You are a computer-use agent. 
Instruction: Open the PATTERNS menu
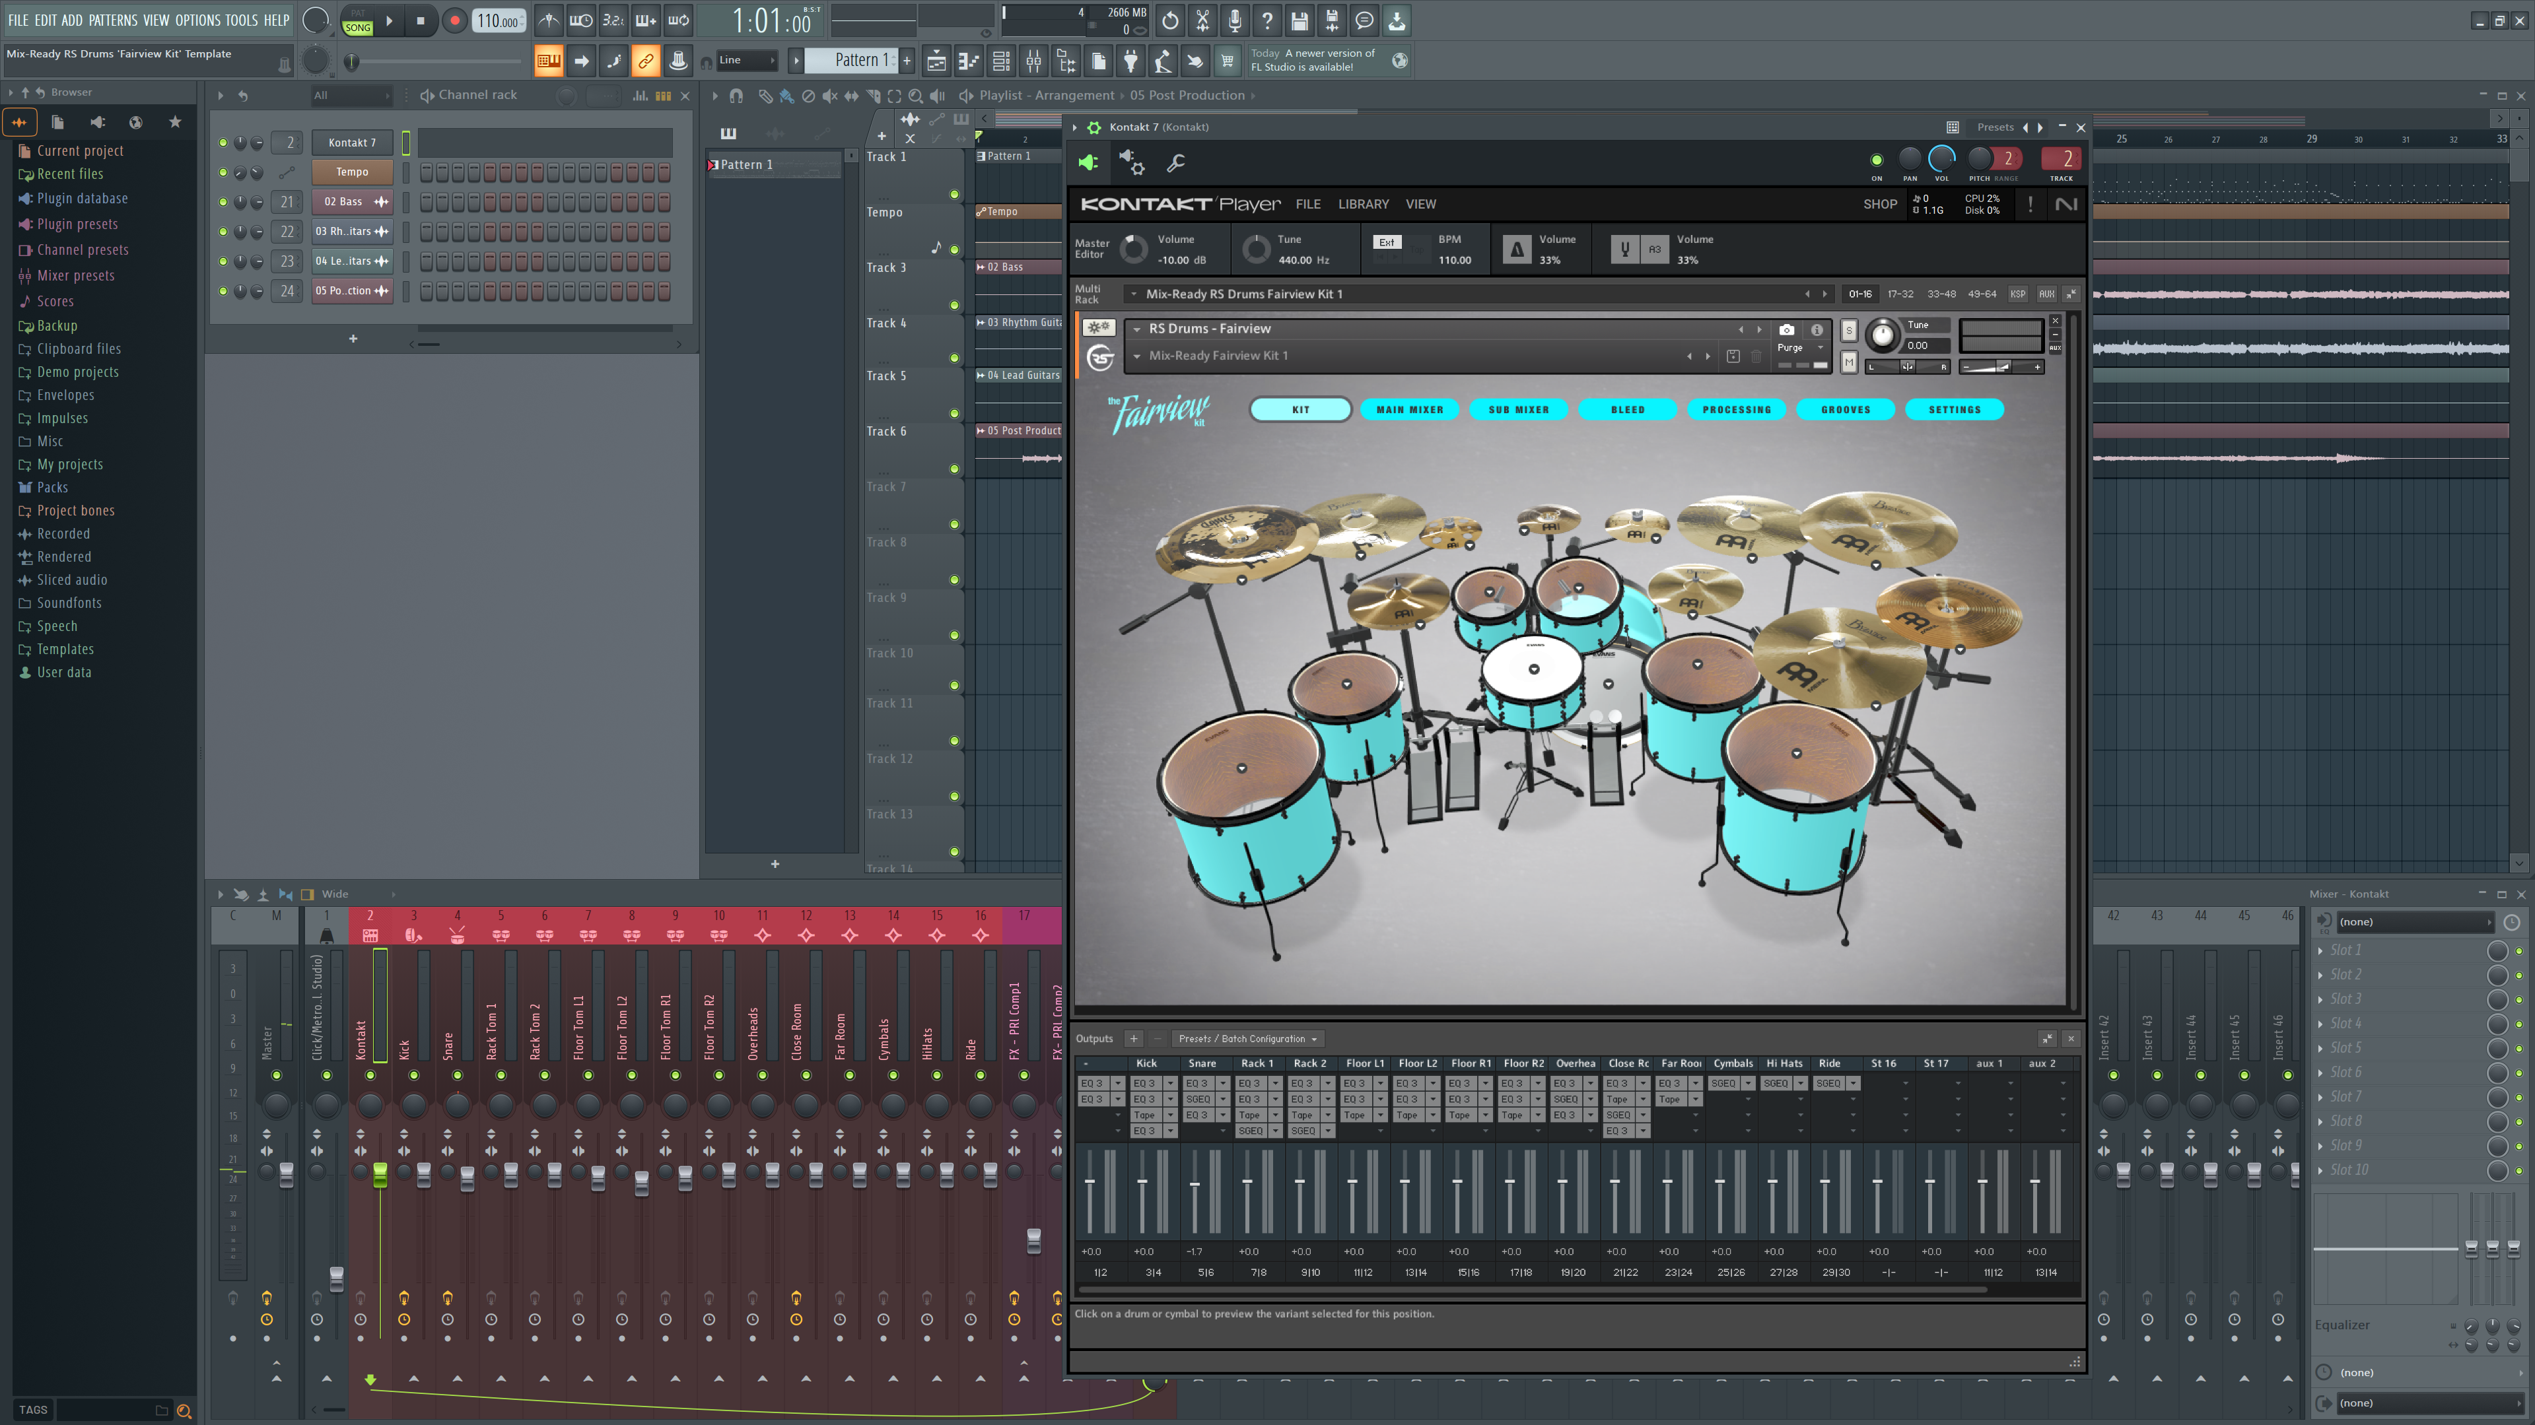click(x=113, y=20)
